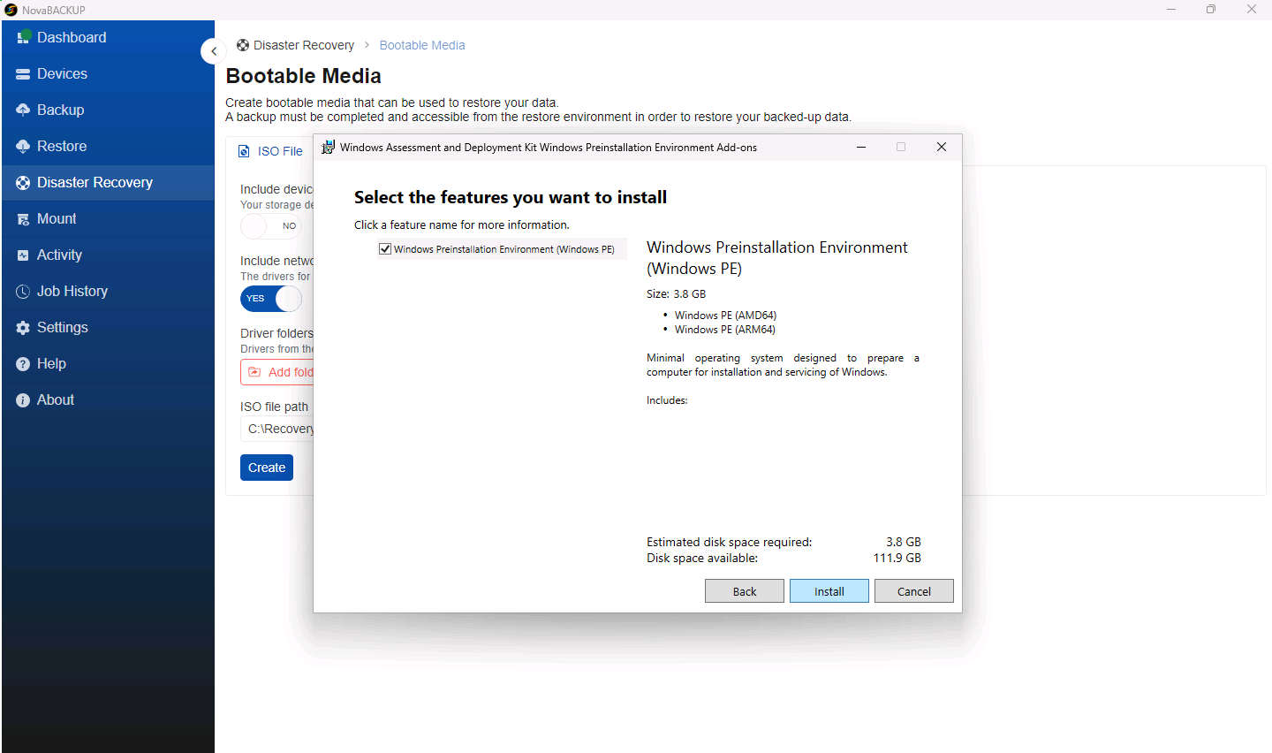
Task: Toggle the Include devices NO switch
Action: [x=270, y=226]
